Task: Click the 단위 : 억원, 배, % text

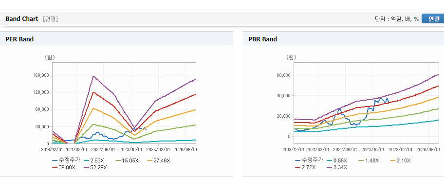Action: click(x=397, y=19)
